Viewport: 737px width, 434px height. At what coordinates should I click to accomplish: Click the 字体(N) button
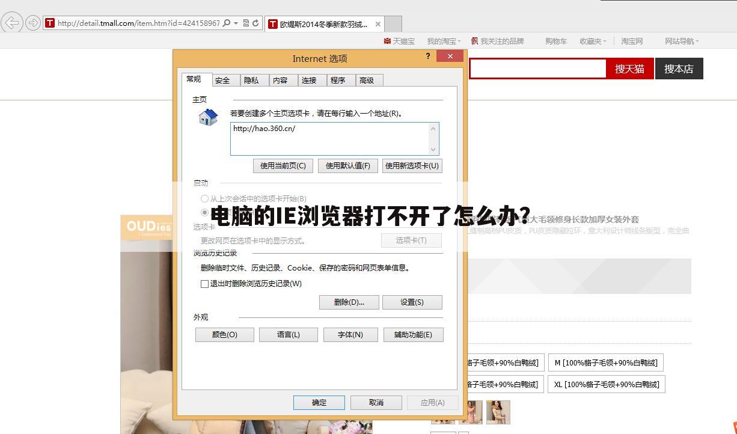pyautogui.click(x=350, y=335)
